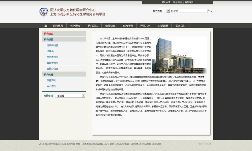
Task: Open 徽章释义 sidebar link
Action: click(51, 80)
